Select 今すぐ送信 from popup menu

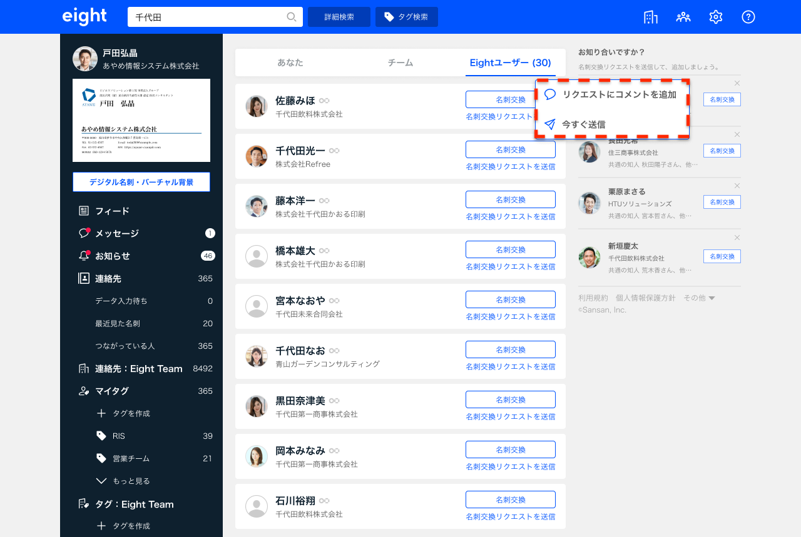tap(583, 124)
